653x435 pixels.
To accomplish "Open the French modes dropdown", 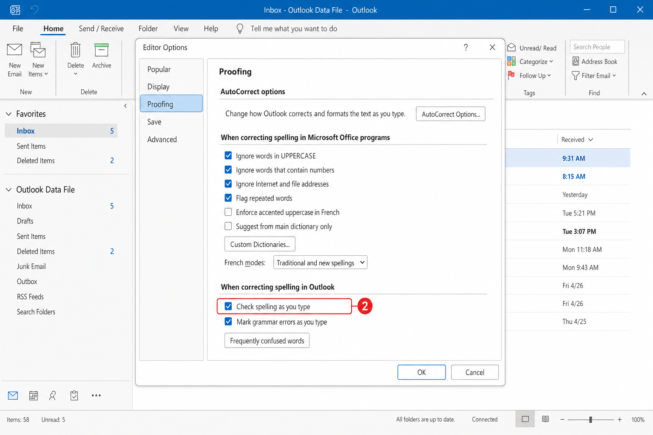I will coord(320,263).
